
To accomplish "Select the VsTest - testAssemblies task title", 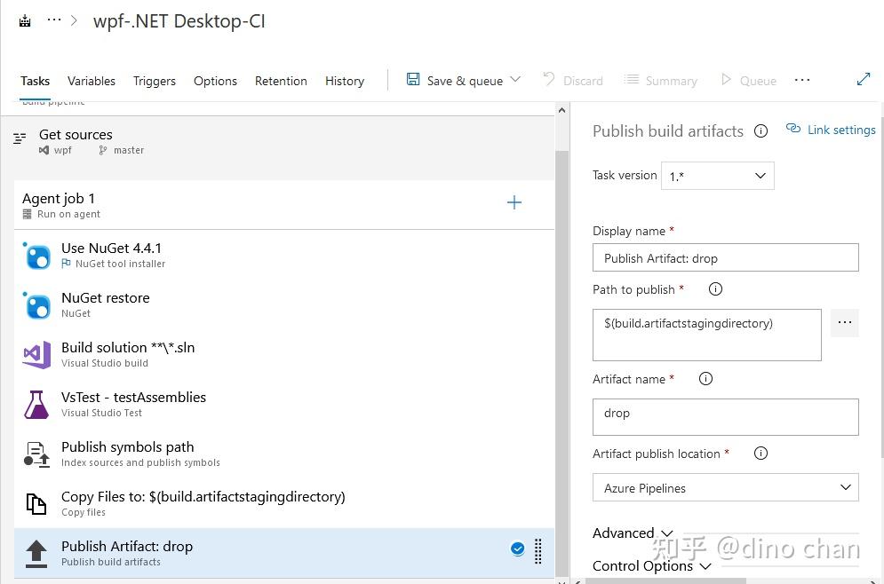I will click(x=133, y=397).
